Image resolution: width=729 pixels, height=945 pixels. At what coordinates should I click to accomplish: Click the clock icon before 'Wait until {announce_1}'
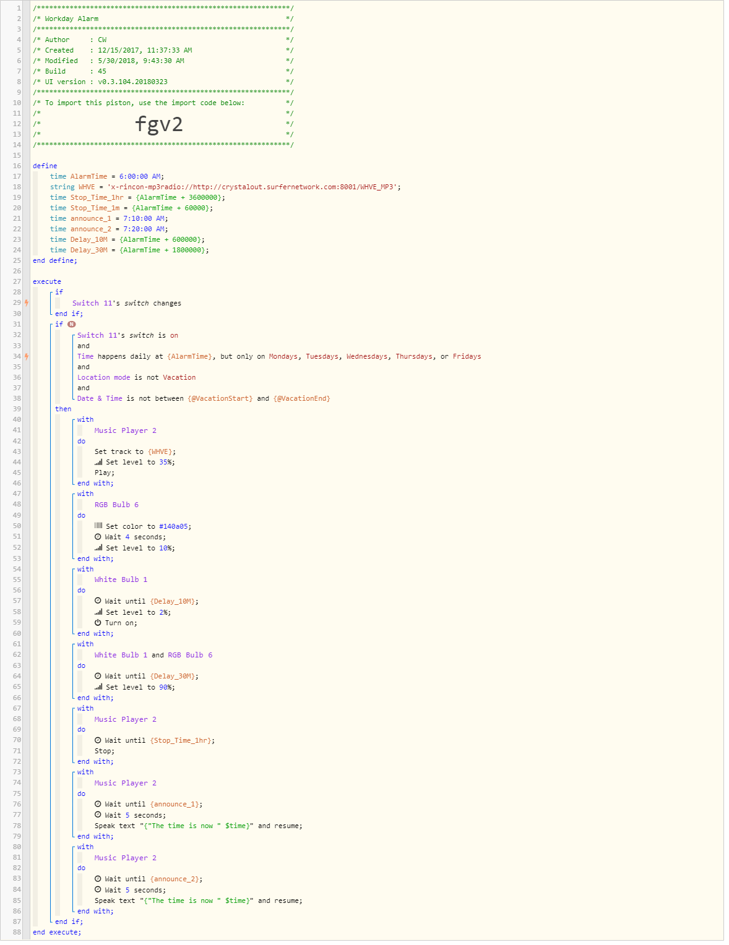click(98, 804)
